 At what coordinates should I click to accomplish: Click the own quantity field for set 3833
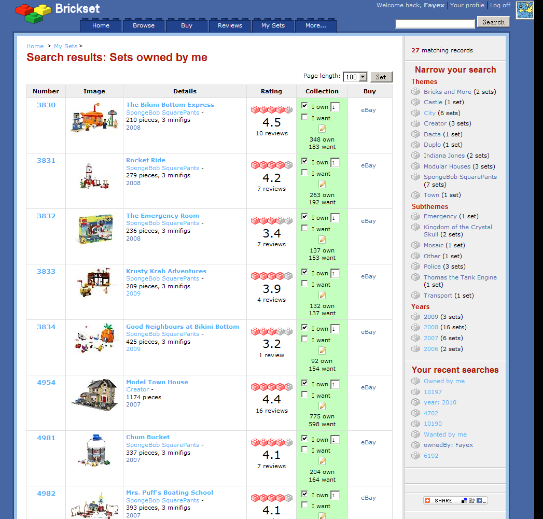coord(335,274)
